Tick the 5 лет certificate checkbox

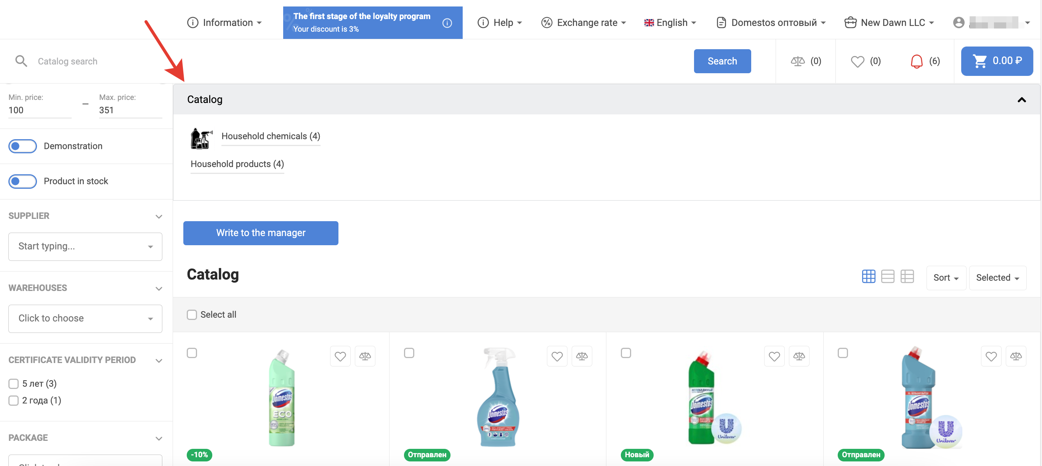point(14,383)
